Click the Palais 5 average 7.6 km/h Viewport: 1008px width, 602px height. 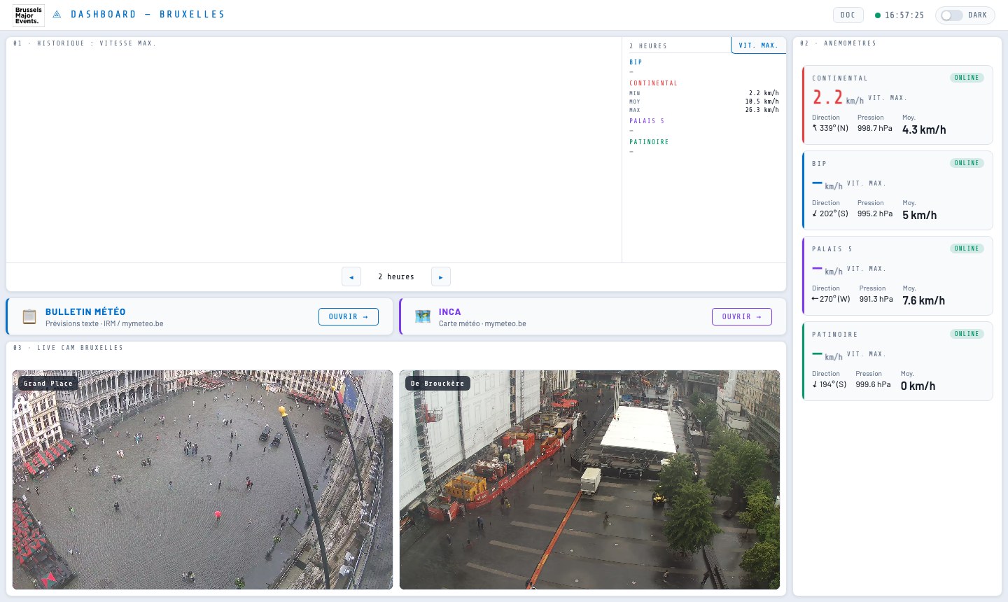coord(923,300)
